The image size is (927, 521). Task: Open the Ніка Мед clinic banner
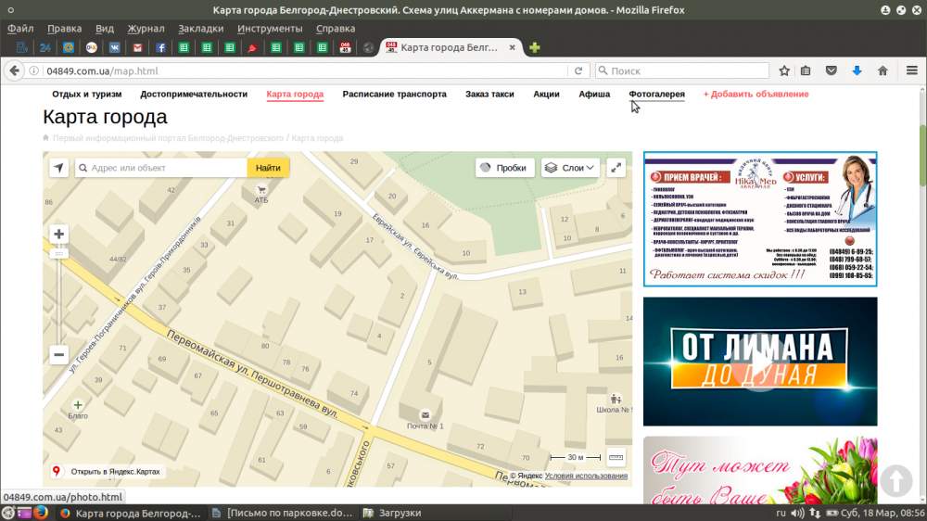[760, 219]
